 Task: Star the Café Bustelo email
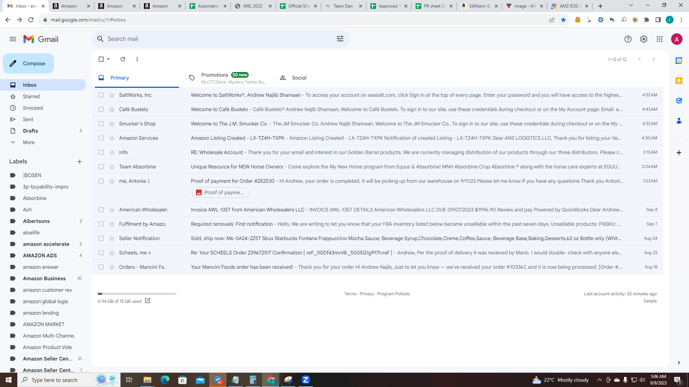[112, 109]
